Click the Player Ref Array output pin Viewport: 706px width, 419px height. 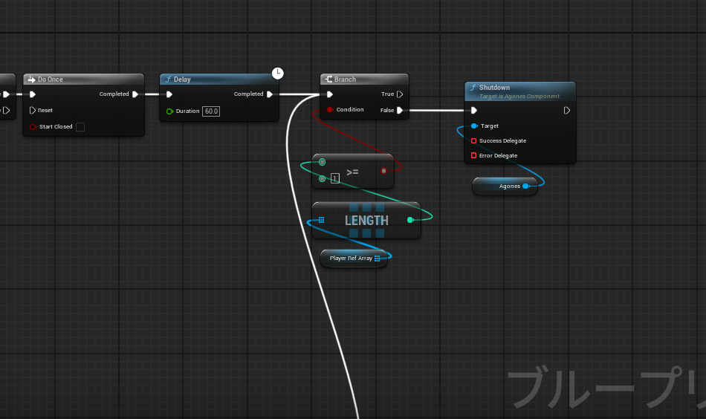point(378,259)
